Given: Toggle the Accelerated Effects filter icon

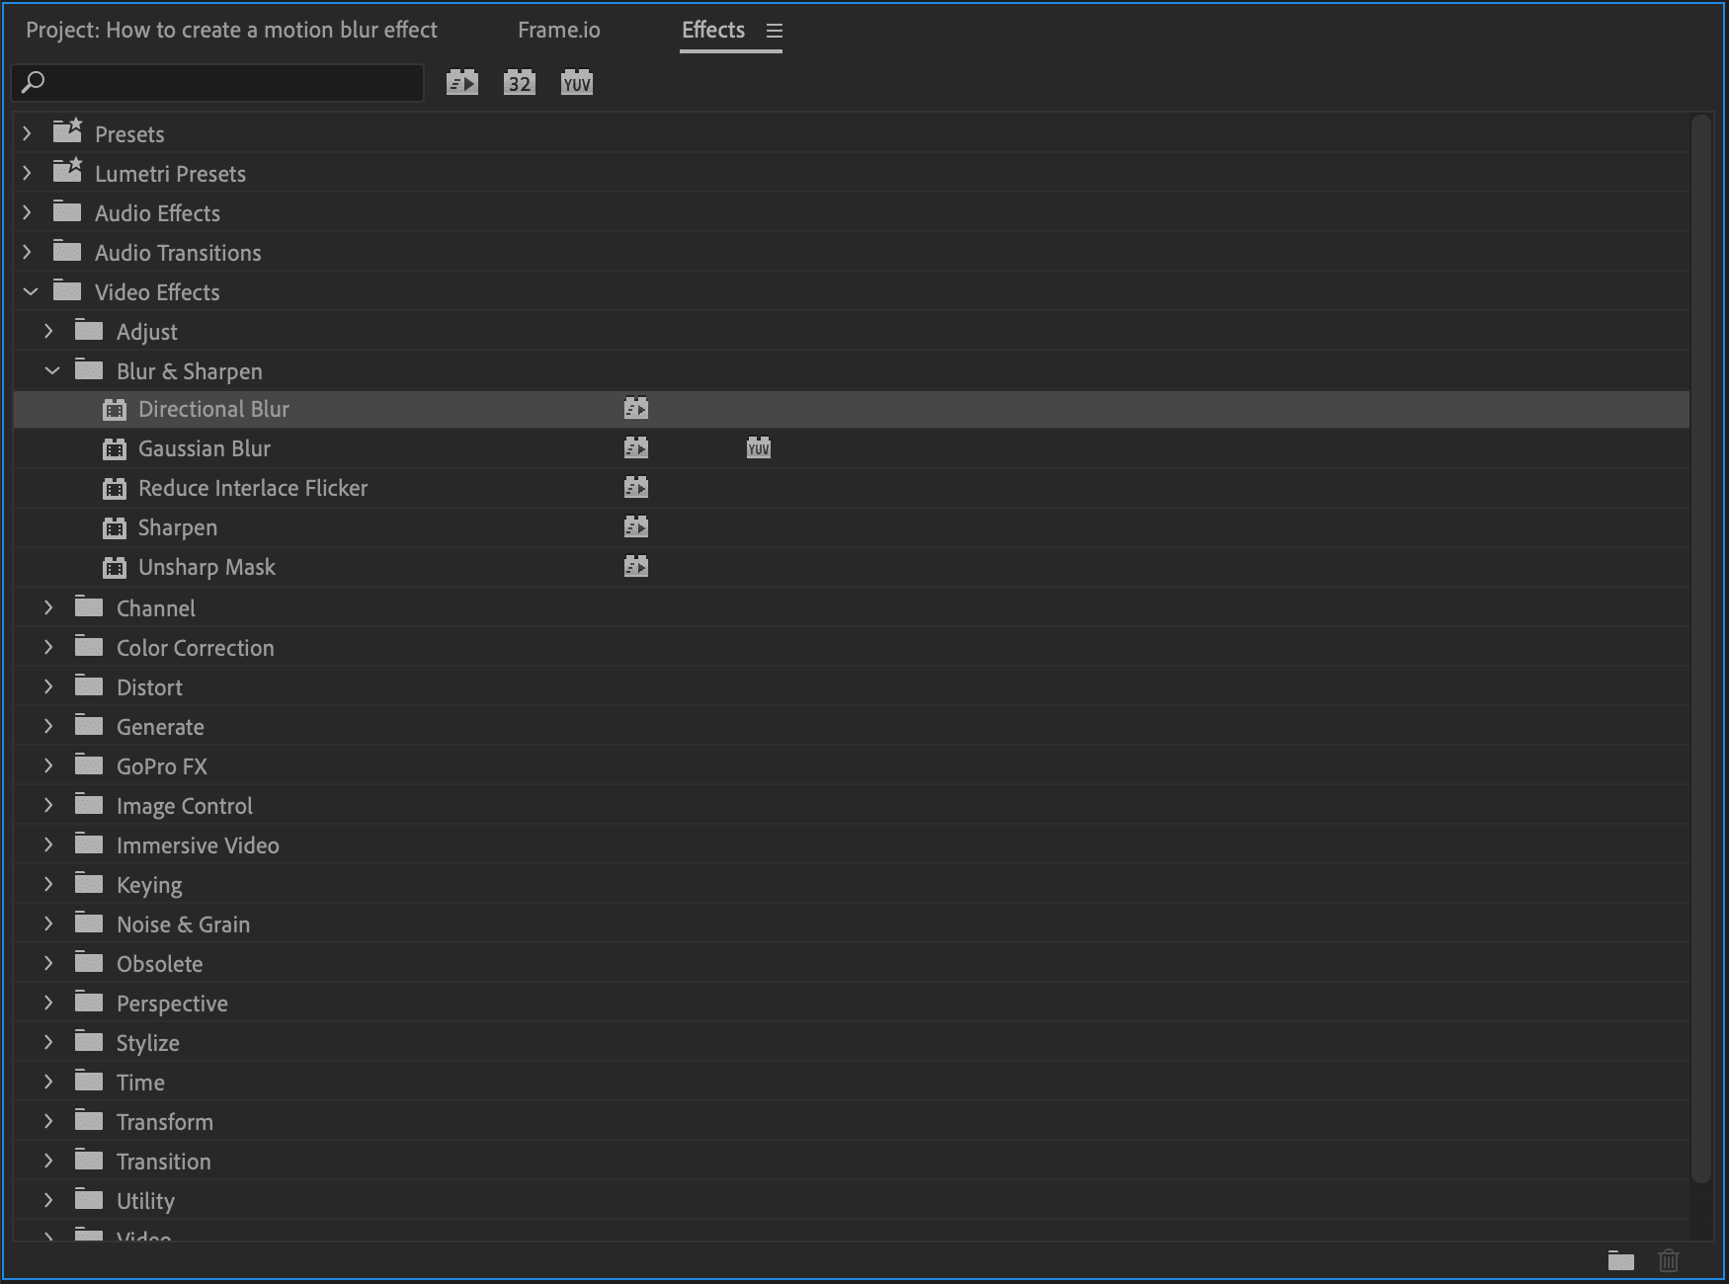Looking at the screenshot, I should coord(461,83).
